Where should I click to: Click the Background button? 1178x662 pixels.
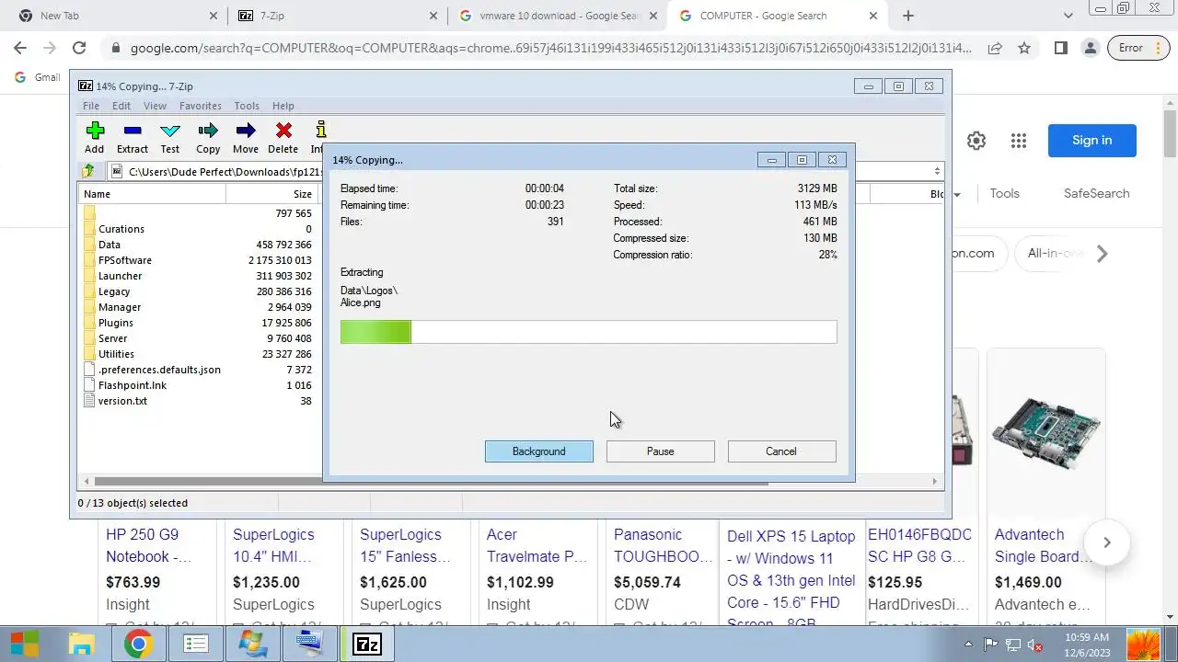[539, 451]
